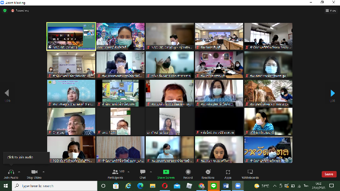Select the highlighted first video thumbnail

(71, 37)
